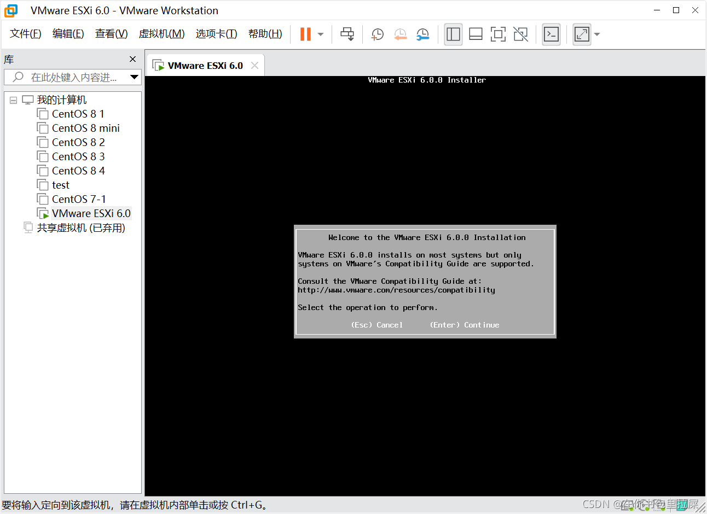
Task: Click the VMware ESXi 6.0.0 Installer header text
Action: click(427, 80)
